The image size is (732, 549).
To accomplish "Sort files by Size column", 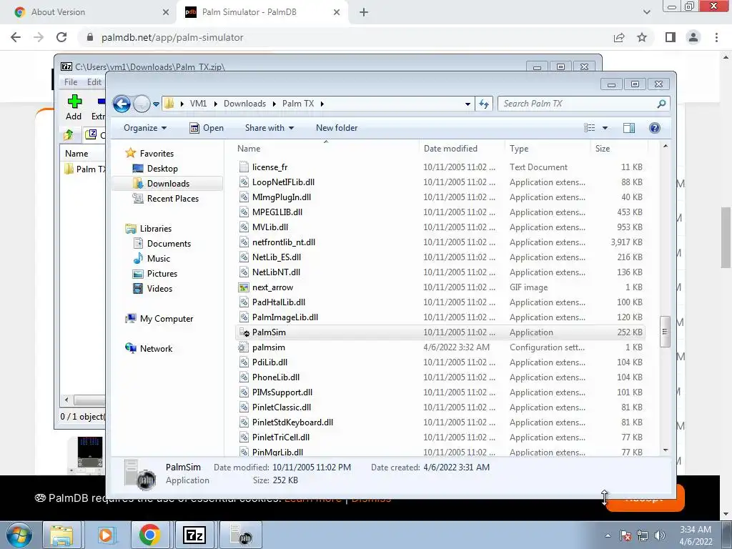I will pyautogui.click(x=618, y=149).
